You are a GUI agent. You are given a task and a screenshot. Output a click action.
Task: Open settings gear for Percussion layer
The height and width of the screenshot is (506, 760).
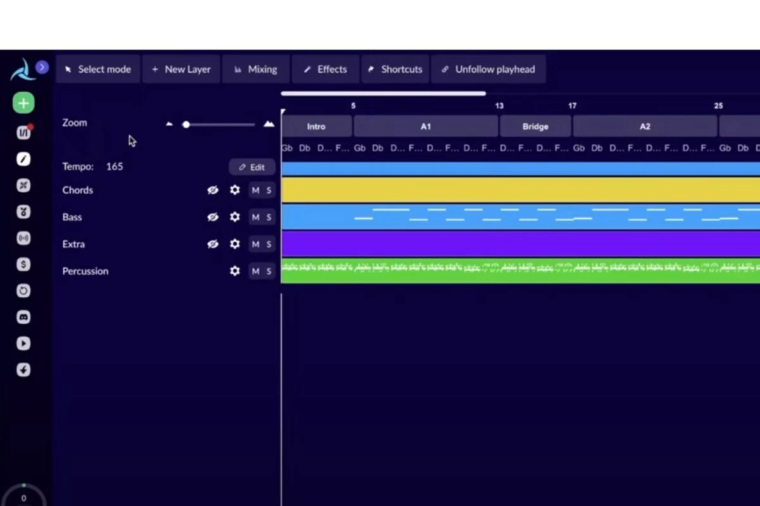click(235, 271)
